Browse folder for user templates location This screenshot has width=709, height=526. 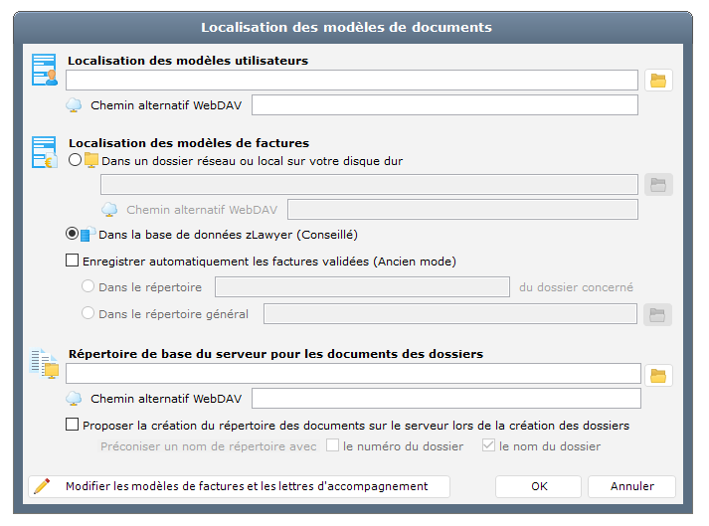658,81
